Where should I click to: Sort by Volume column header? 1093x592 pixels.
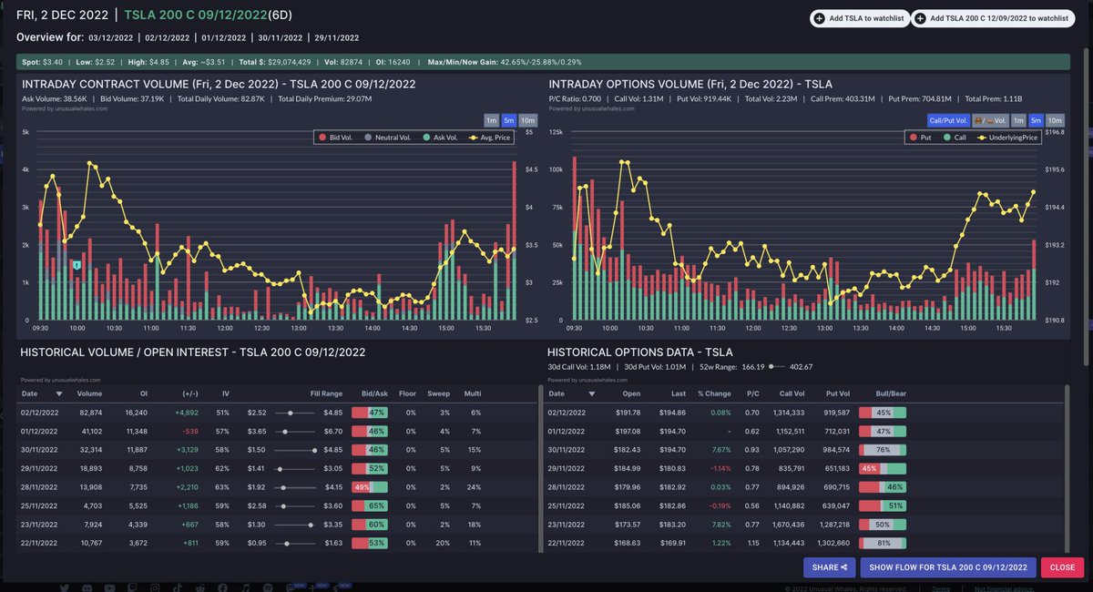tap(89, 394)
